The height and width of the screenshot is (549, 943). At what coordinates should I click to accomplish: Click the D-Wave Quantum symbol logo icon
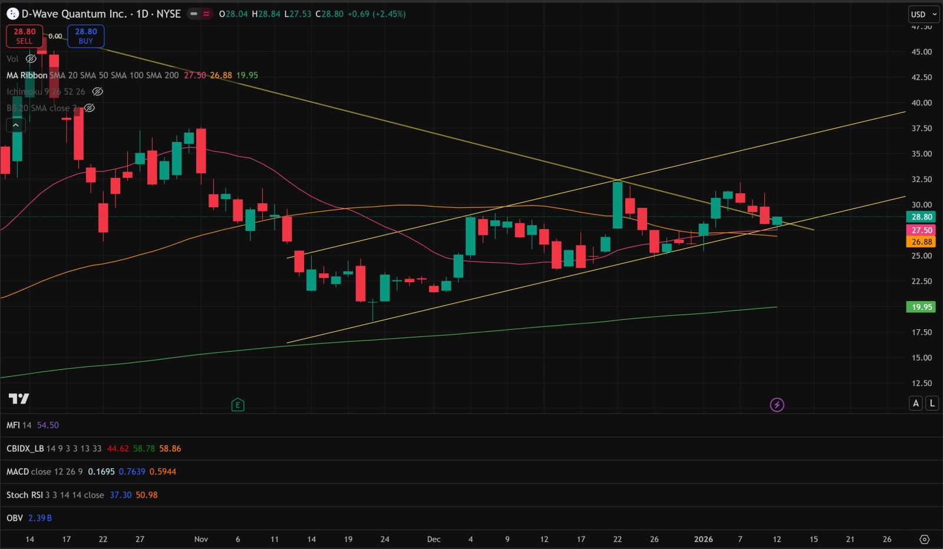(x=12, y=14)
